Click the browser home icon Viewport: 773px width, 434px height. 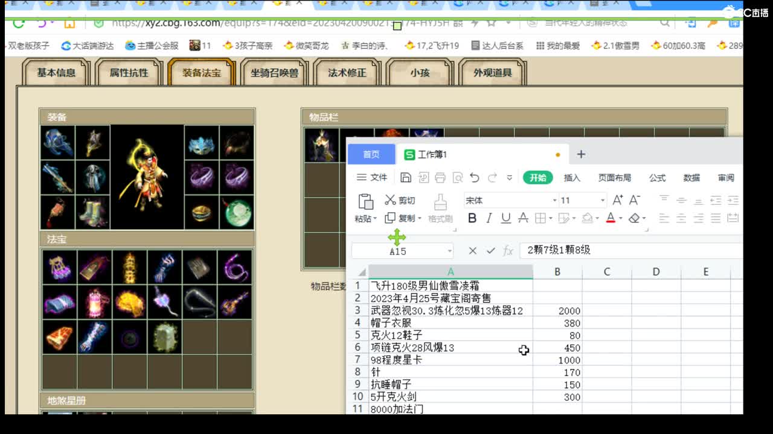pyautogui.click(x=69, y=24)
